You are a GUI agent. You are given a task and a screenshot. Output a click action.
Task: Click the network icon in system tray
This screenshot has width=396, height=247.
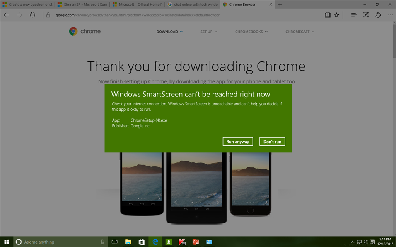[x=359, y=242]
